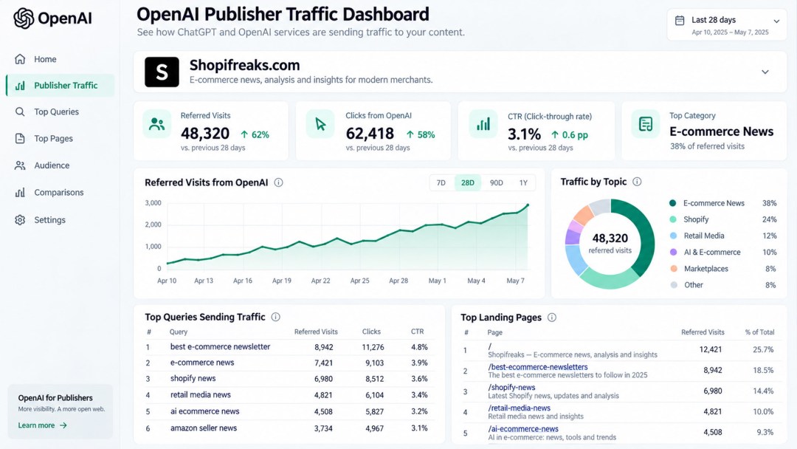This screenshot has height=449, width=797.
Task: Click the 'shopify news' query row
Action: tap(289, 378)
